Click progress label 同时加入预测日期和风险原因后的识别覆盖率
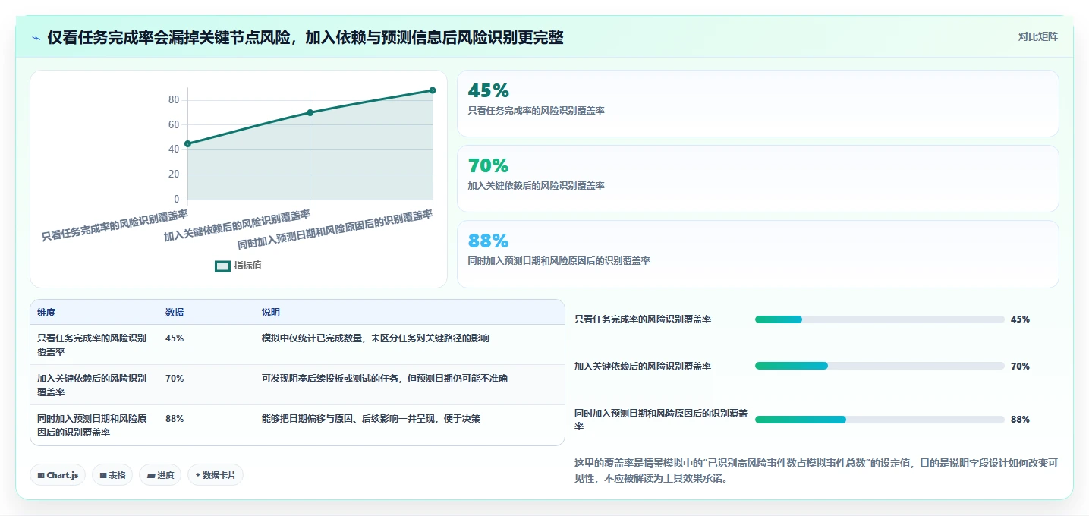Screen dimensions: 1089x516 pos(661,420)
